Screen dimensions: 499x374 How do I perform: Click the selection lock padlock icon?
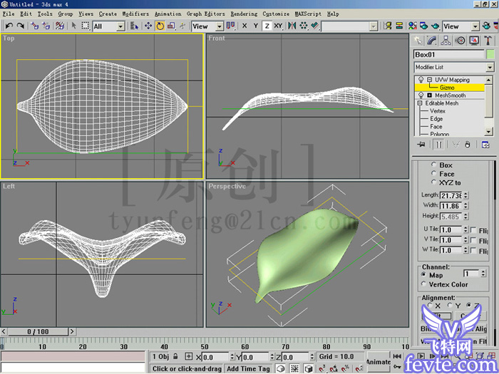pos(175,356)
